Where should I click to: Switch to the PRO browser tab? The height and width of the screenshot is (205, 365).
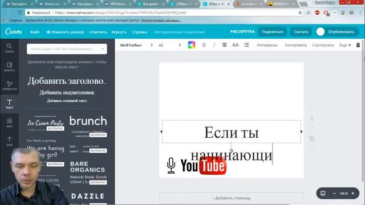tap(119, 4)
